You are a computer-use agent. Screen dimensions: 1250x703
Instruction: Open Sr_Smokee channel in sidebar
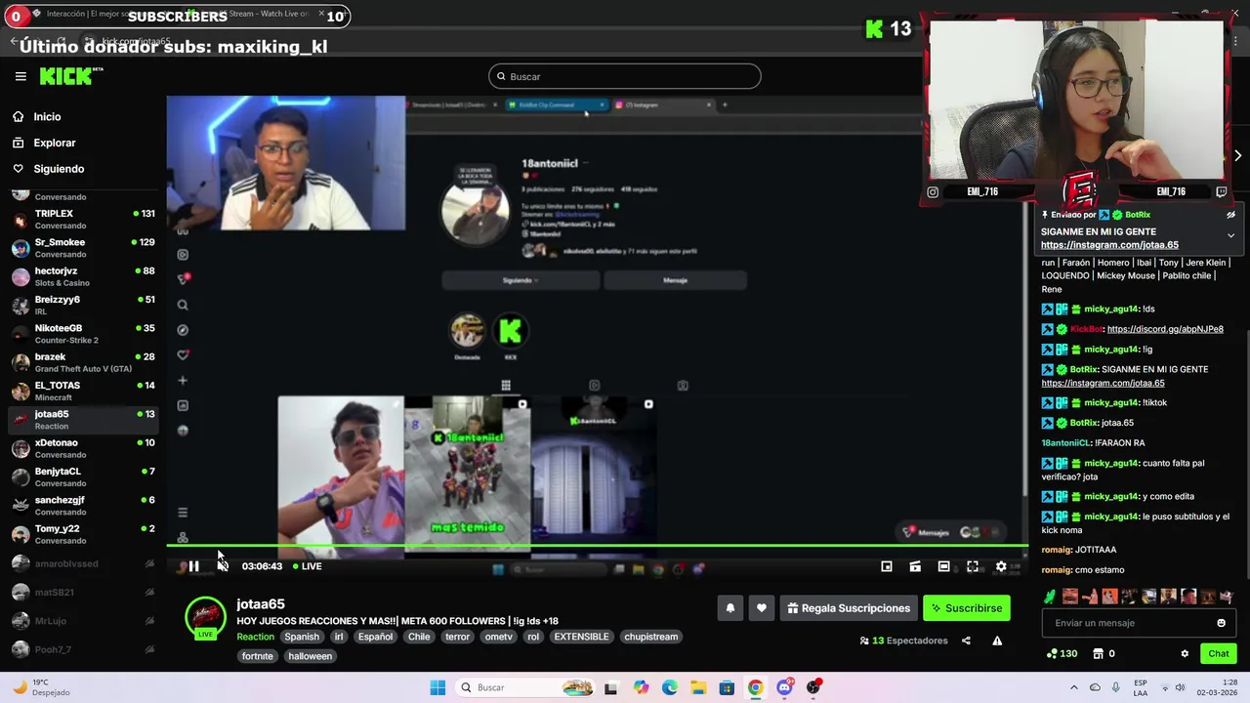[83, 248]
